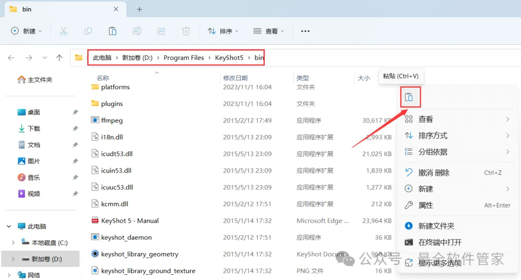Select the ffmpeg application file
Image resolution: width=521 pixels, height=280 pixels.
tap(107, 120)
